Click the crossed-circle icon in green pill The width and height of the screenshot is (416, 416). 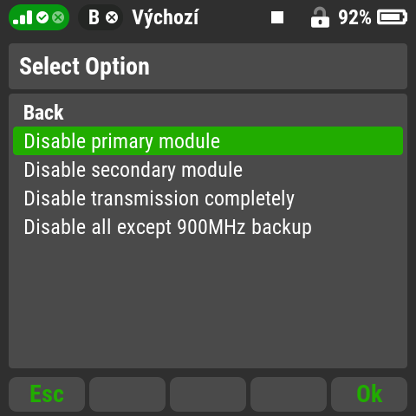point(58,17)
